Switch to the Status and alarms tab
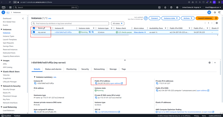 click(x=53, y=69)
